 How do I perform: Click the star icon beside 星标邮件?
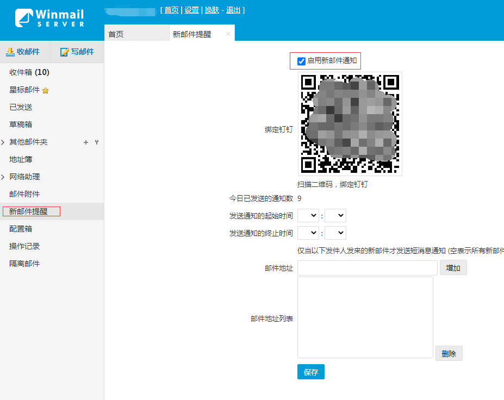pyautogui.click(x=45, y=91)
